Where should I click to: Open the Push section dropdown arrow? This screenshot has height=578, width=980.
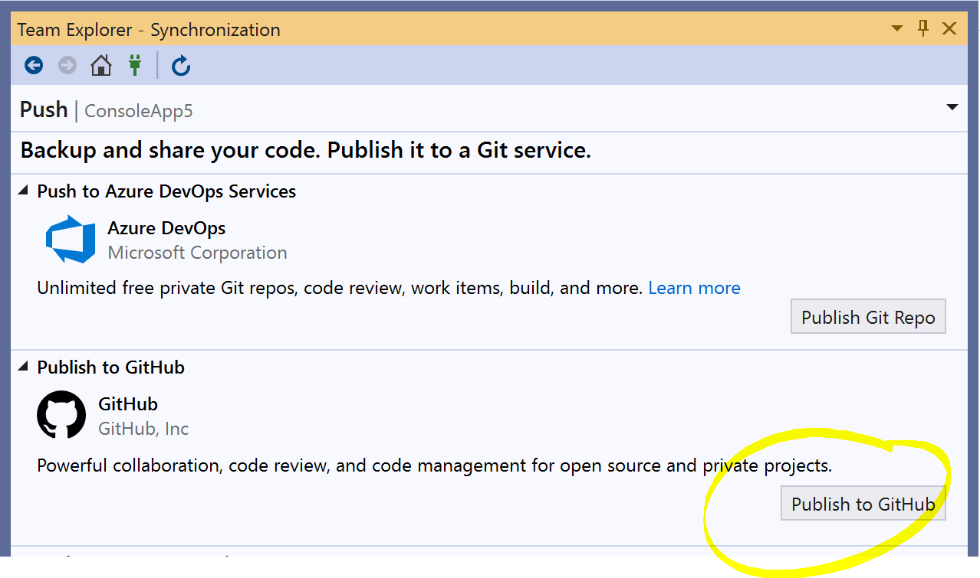pos(952,108)
